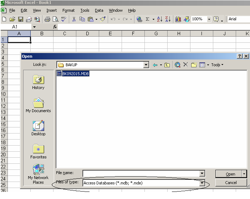Click the Save floppy disk icon
The image size is (250, 199).
click(21, 19)
